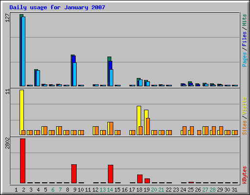250x195 pixels.
Task: Click the cyan Pages bar for day 4
Action: point(38,78)
